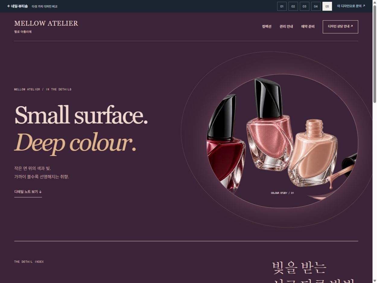
Task: Click the 'THE DETAIL INDEX' label
Action: coord(29,262)
